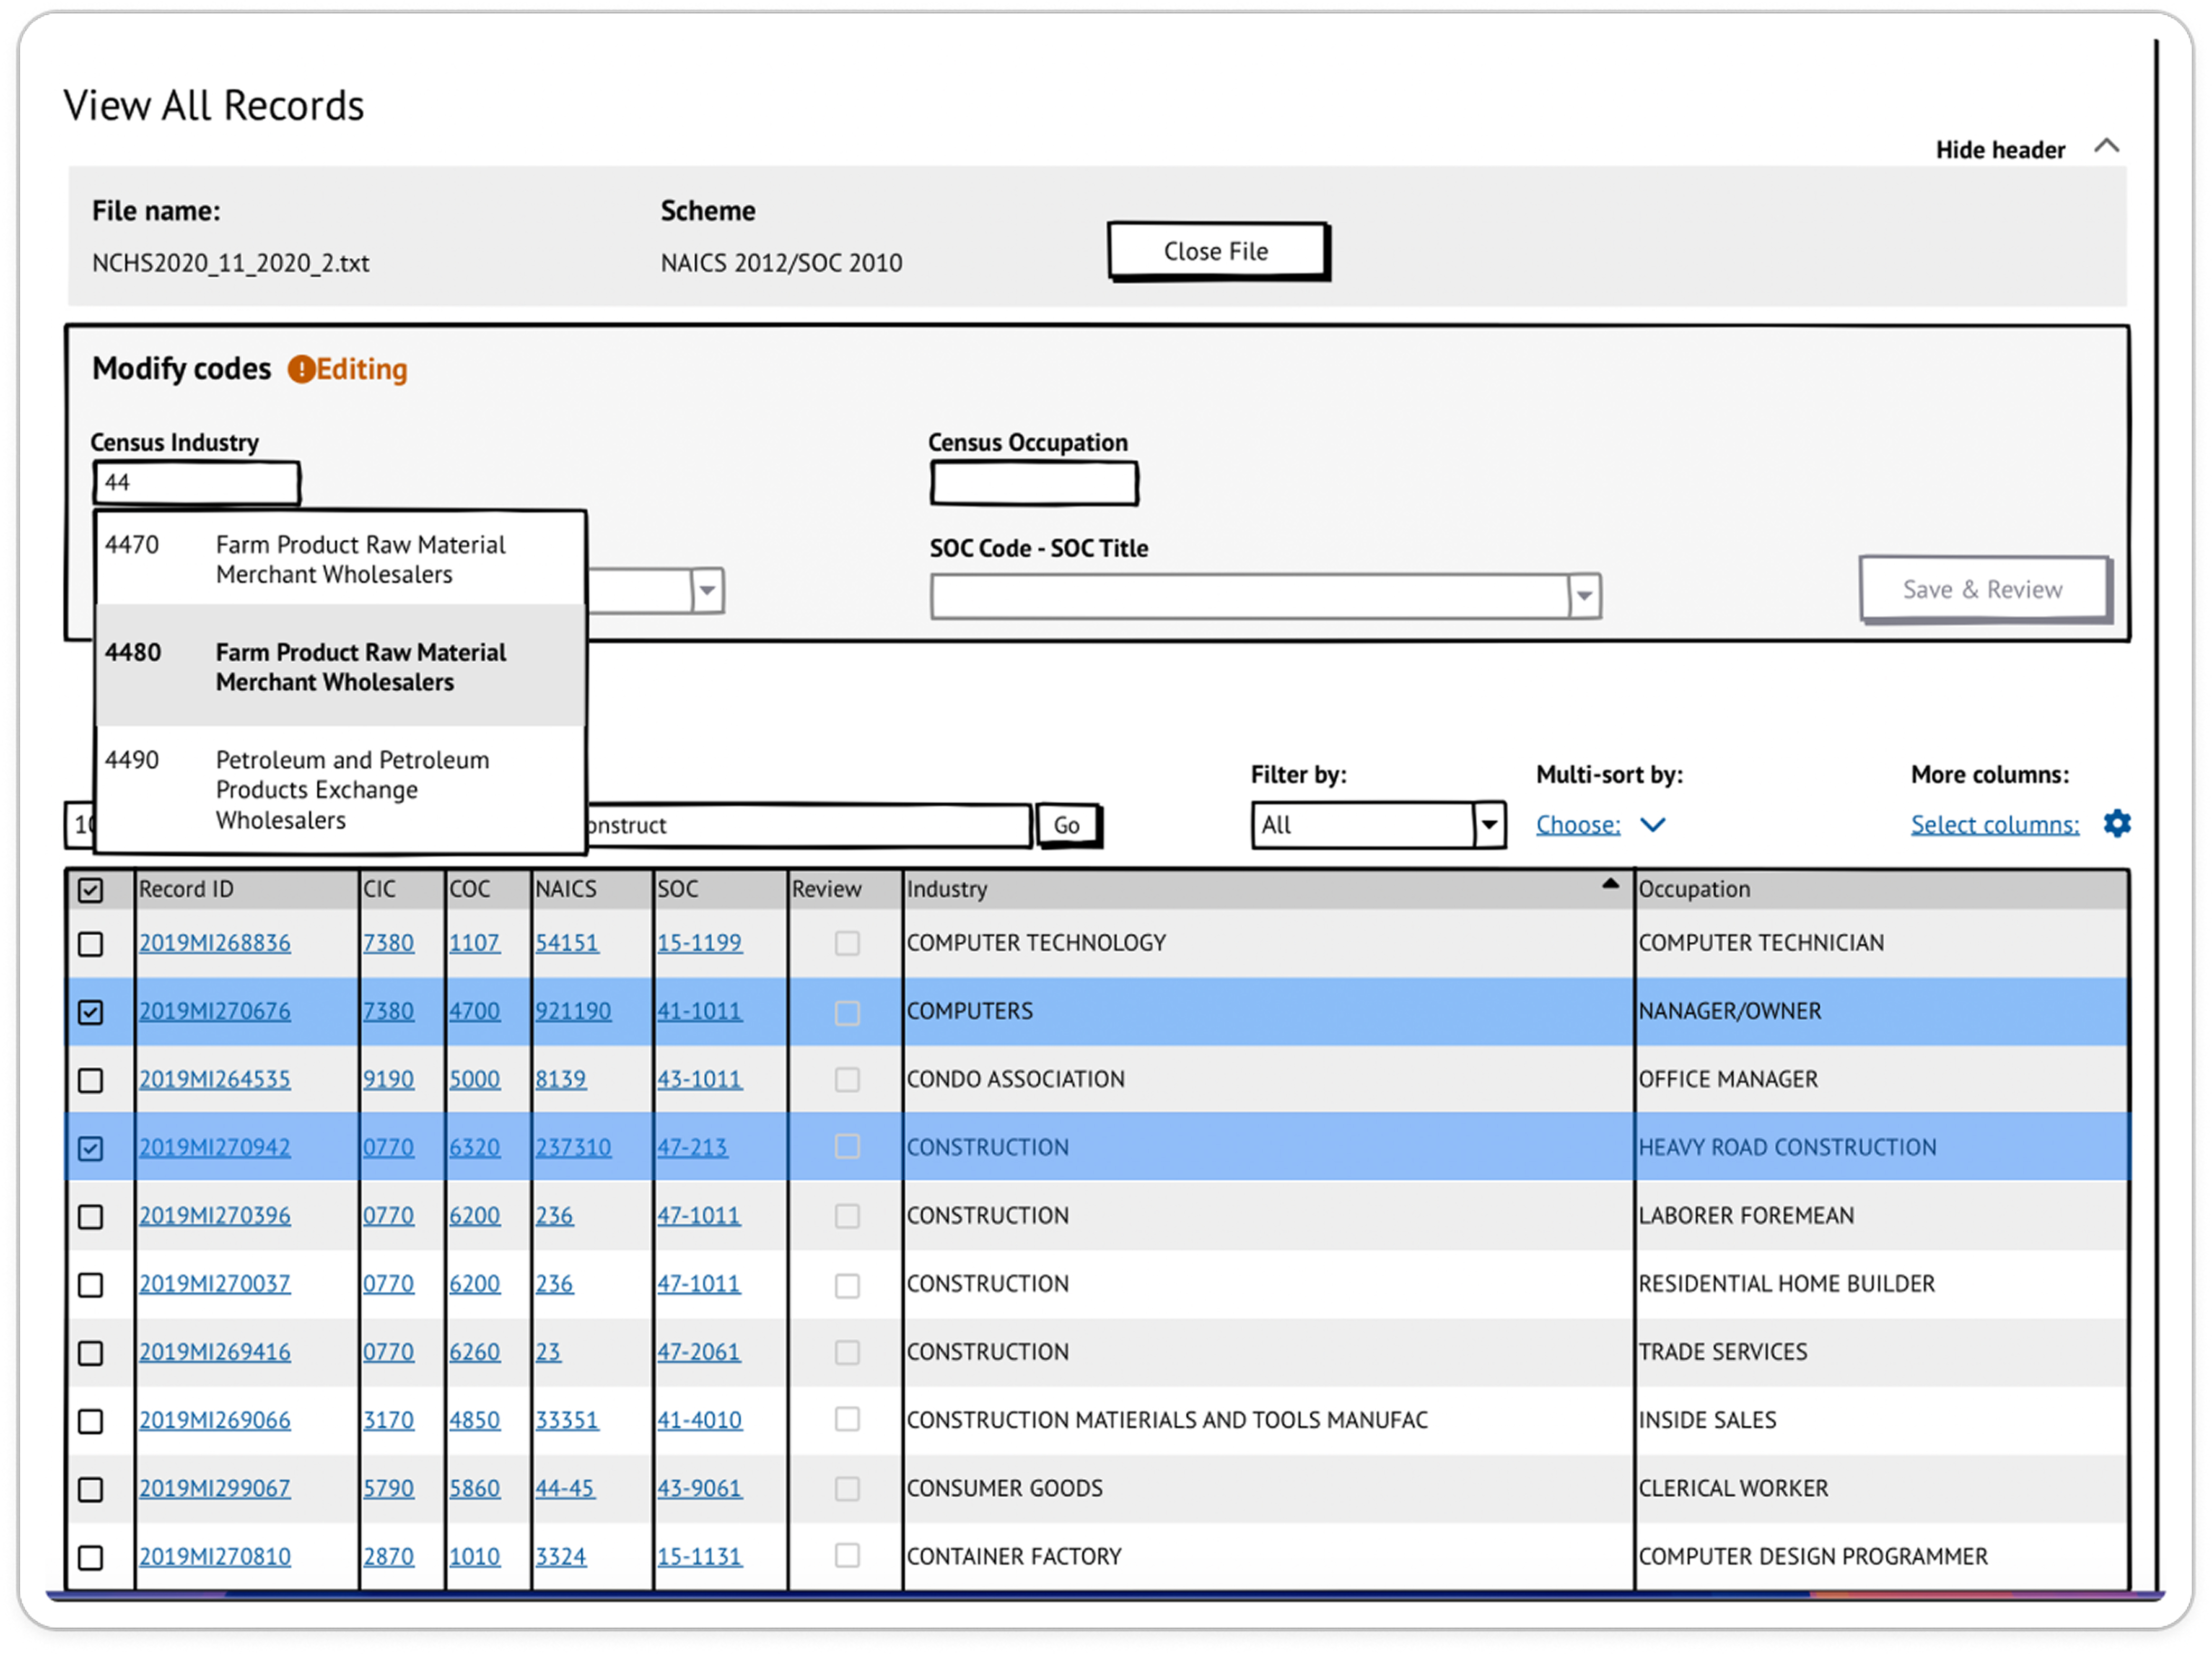Click the orange Editing warning icon
Screen dimensions: 2212x1654
pos(301,369)
